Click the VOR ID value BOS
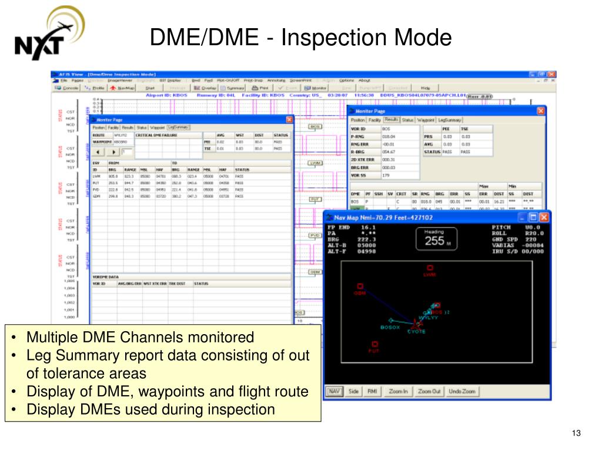The width and height of the screenshot is (602, 451). tap(400, 129)
